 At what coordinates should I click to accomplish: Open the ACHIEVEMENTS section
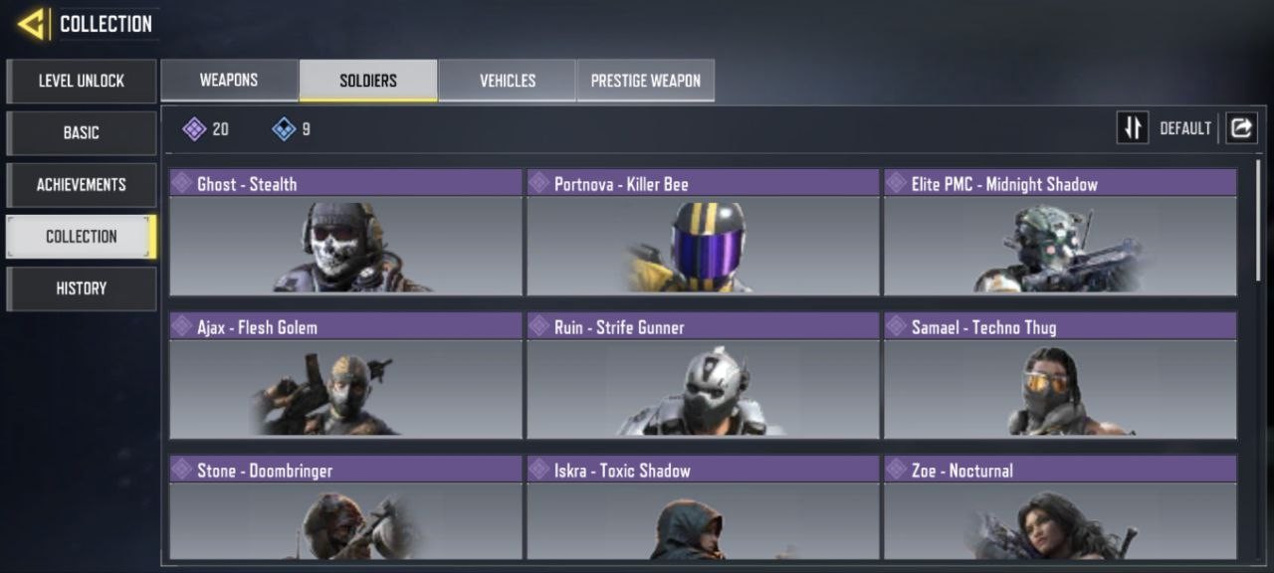[x=82, y=184]
